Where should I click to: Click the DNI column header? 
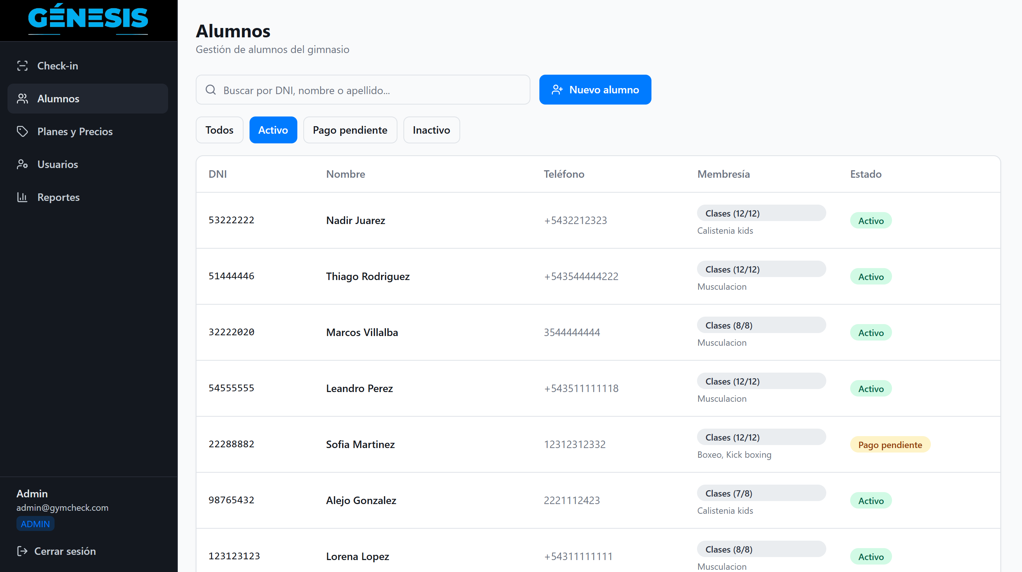(x=218, y=174)
